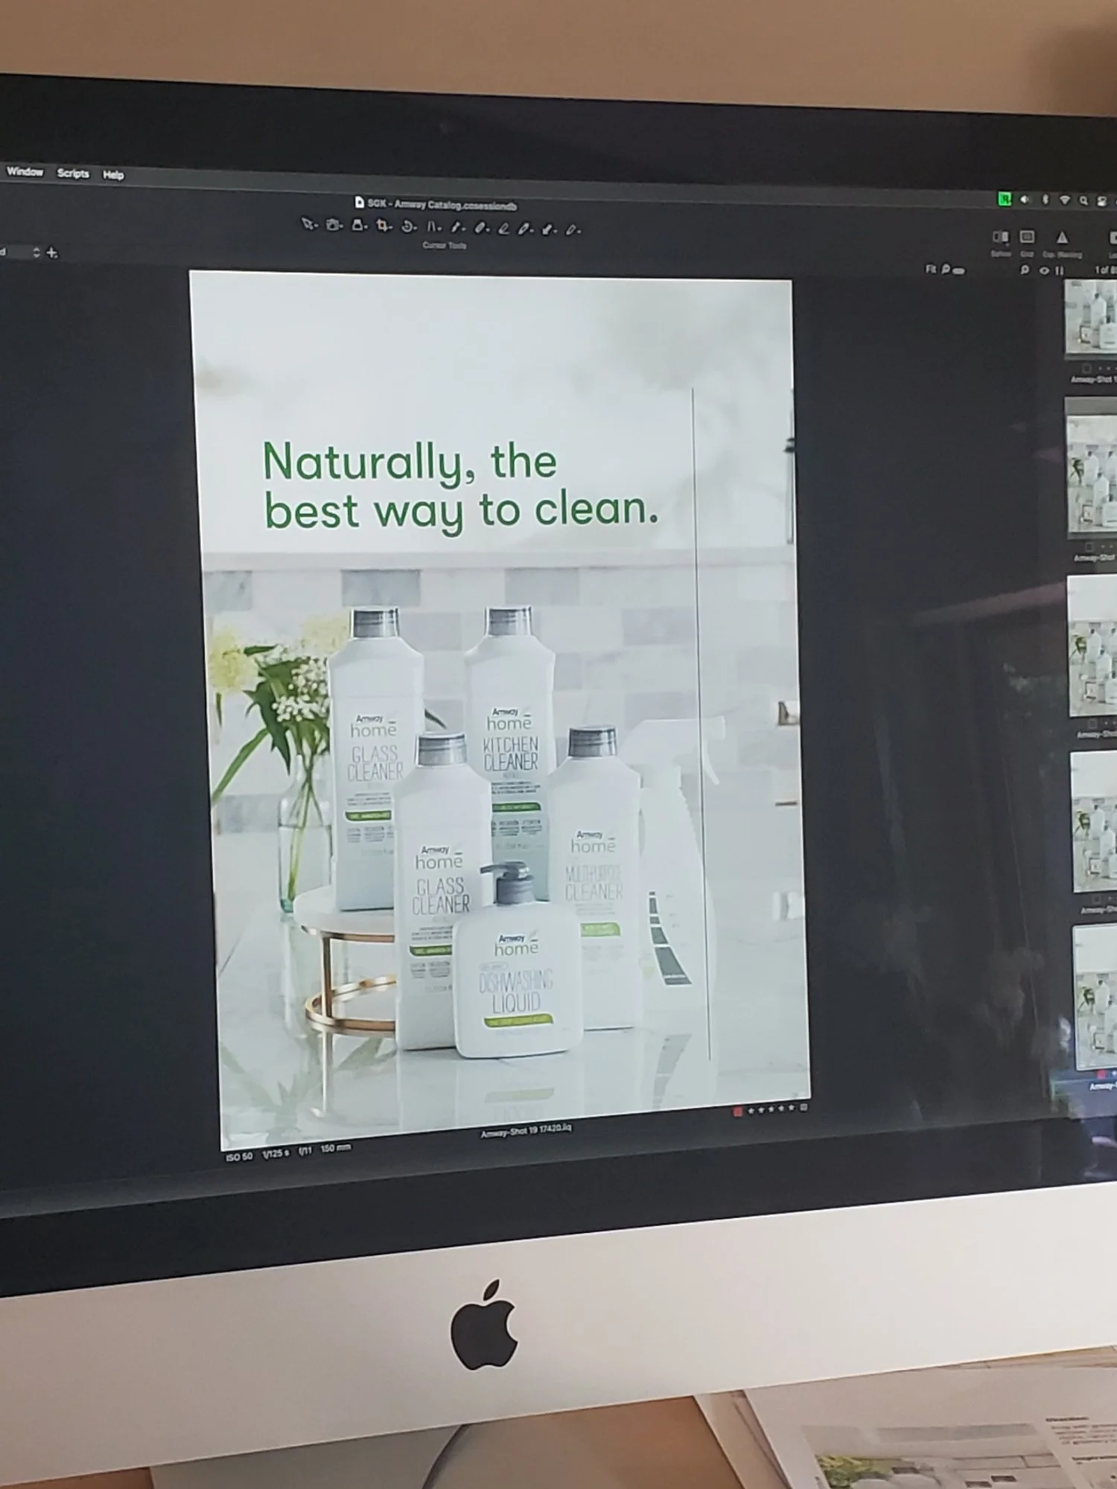Open the Bluetooth menu bar icon
1117x1489 pixels.
coord(1046,200)
